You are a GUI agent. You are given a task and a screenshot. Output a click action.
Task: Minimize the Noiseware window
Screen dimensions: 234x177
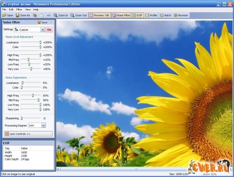(219, 4)
